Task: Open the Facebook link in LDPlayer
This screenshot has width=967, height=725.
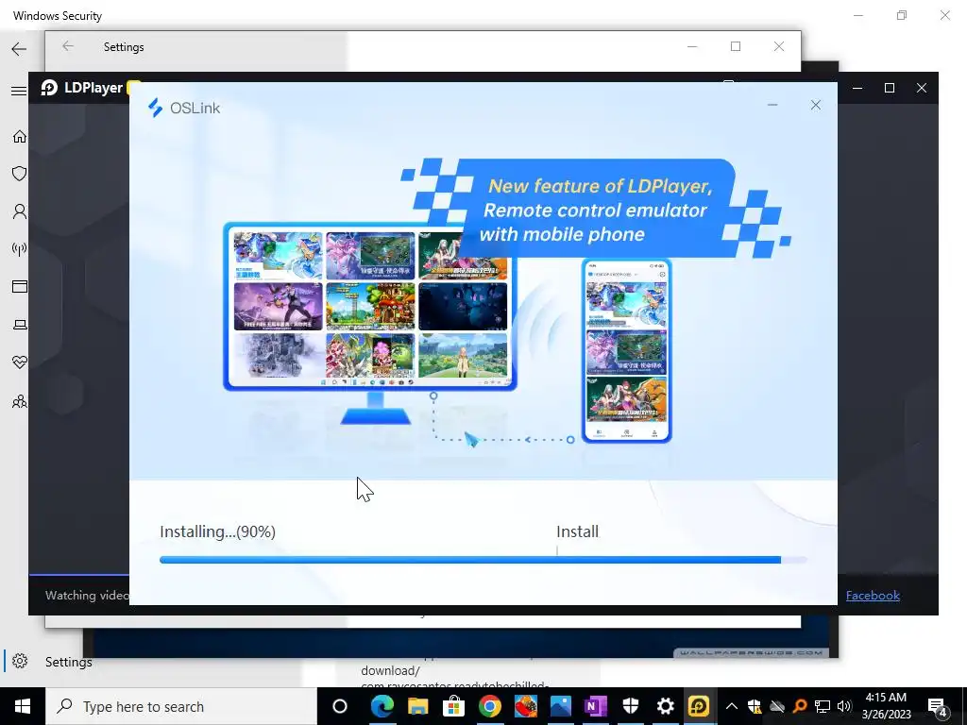Action: (873, 595)
